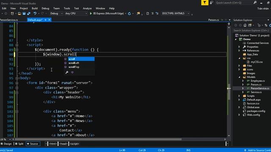Click the purple method filter icon in IntelliSense
This screenshot has height=152, width=271.
point(72,72)
